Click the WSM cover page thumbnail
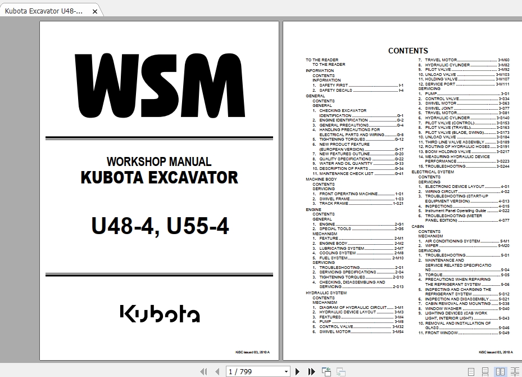 [159, 191]
